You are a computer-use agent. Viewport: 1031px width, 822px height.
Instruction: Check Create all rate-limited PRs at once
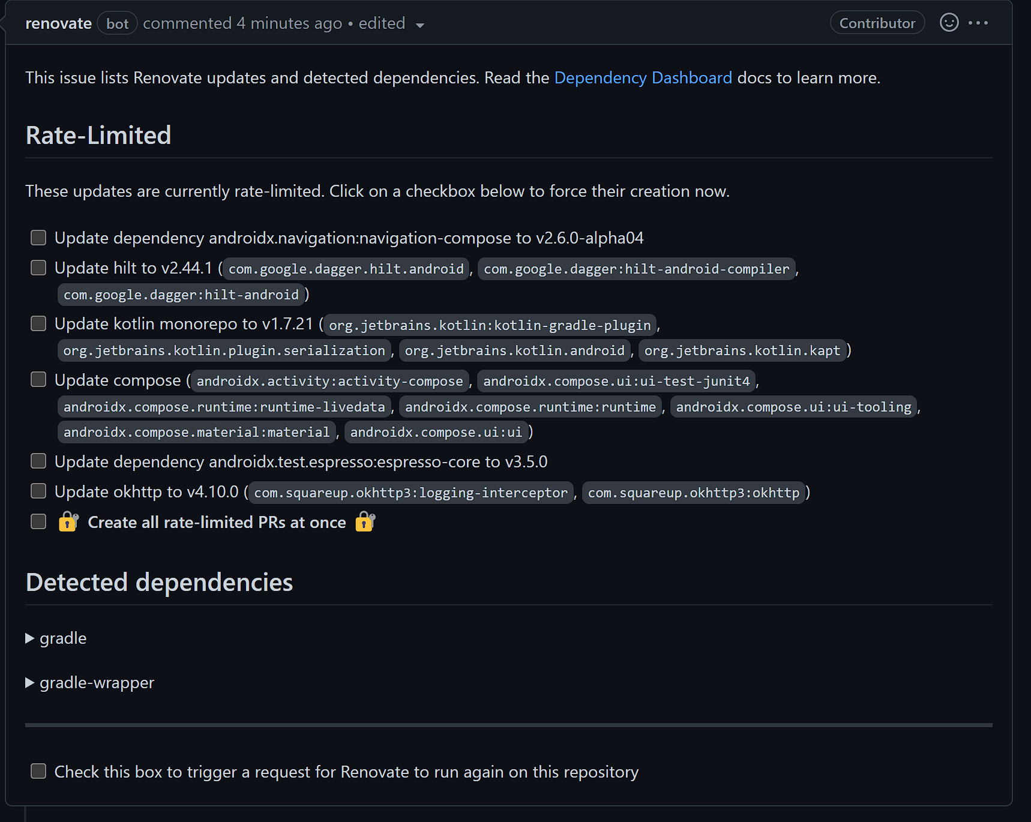(x=38, y=521)
